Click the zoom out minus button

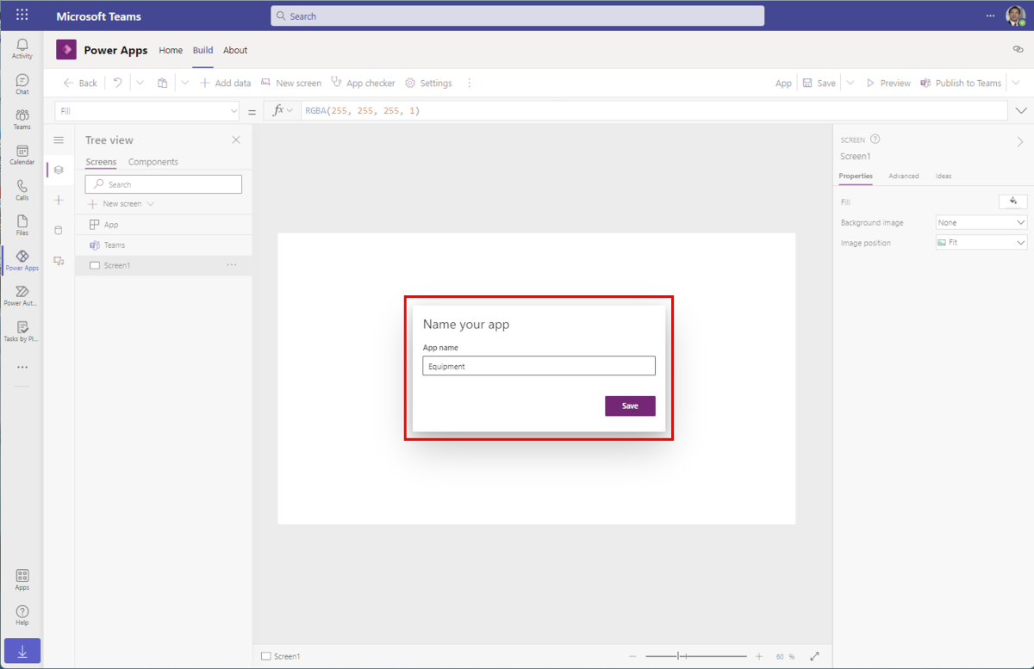click(x=632, y=656)
